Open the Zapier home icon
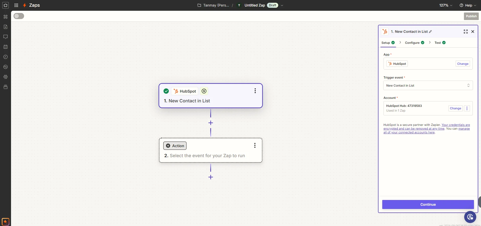Viewport: 481px width, 226px height. coord(6,5)
